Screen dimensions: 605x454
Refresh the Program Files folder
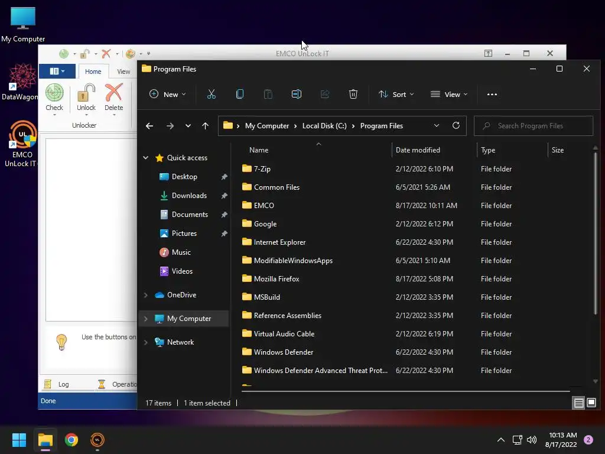tap(456, 125)
